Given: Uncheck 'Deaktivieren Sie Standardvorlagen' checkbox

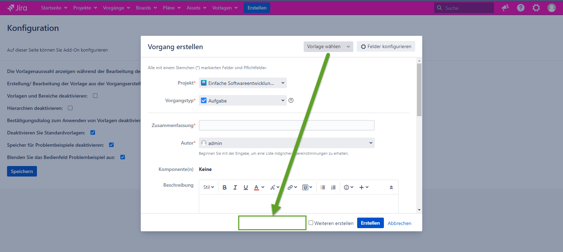Looking at the screenshot, I should (x=93, y=133).
